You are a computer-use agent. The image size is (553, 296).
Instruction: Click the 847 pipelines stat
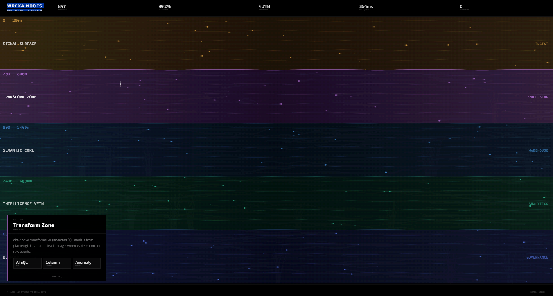click(x=62, y=8)
